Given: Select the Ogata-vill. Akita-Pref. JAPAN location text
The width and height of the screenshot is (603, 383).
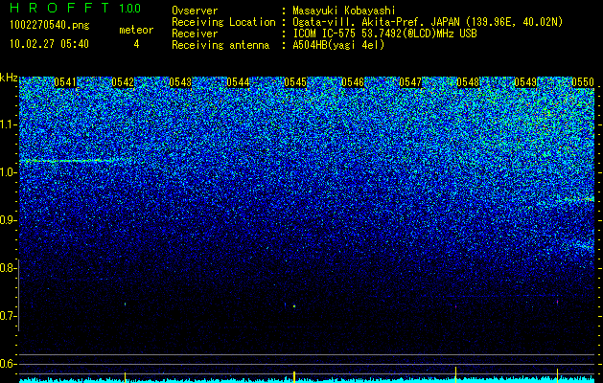Looking at the screenshot, I should pos(374,22).
